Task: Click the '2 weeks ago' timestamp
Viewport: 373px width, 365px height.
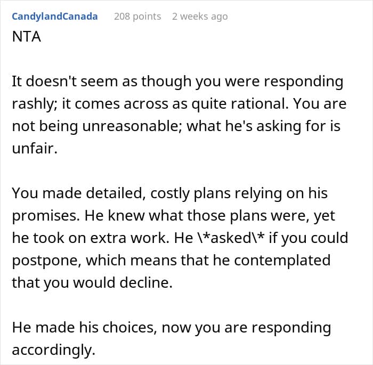Action: click(200, 17)
